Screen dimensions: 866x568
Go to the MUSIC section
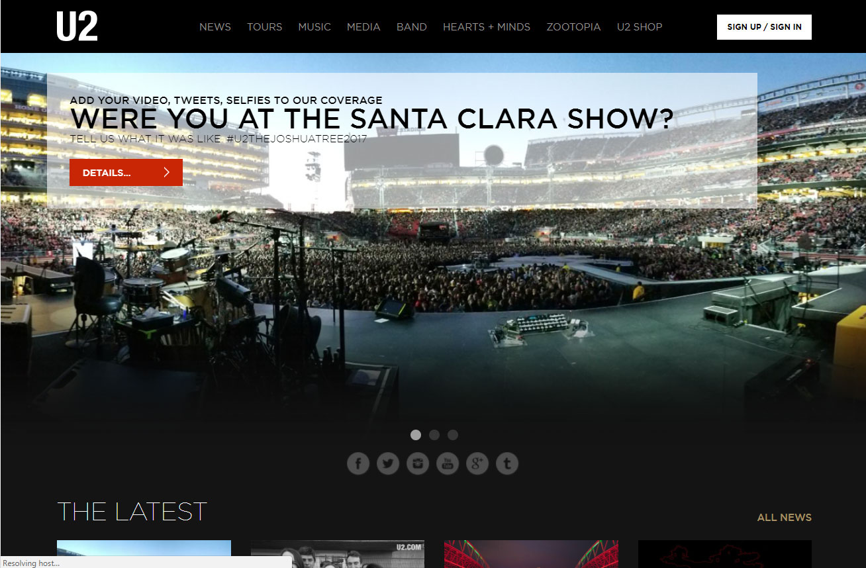(314, 27)
